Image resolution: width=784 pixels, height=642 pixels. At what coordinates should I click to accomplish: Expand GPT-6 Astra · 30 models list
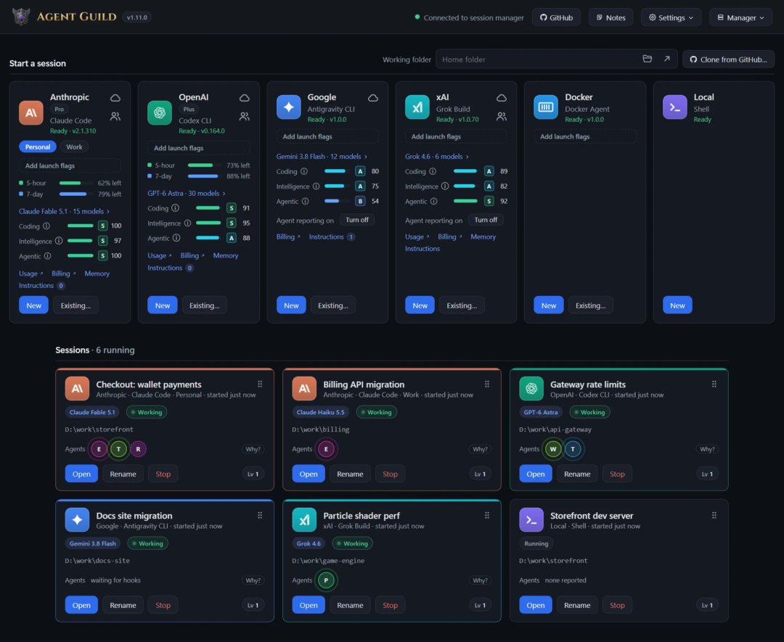[x=187, y=194]
